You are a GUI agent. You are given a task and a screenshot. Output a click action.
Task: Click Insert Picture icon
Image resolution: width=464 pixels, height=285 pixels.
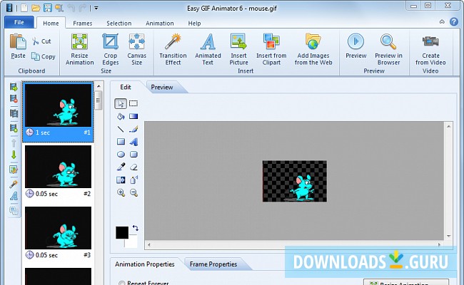coord(238,41)
